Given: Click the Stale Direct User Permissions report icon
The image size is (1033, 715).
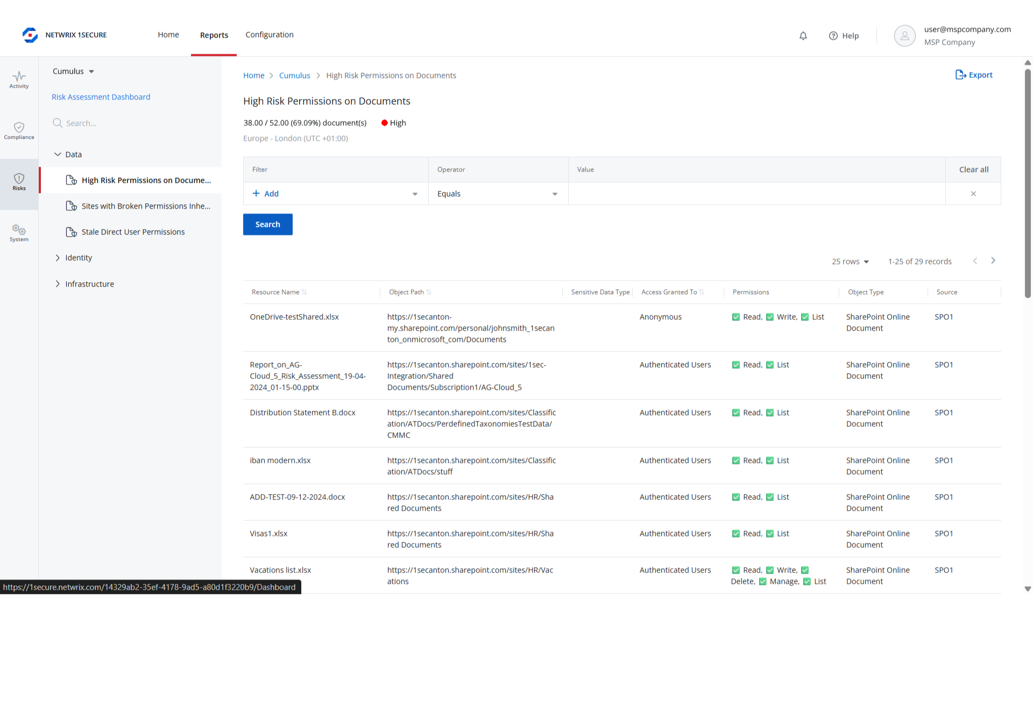Looking at the screenshot, I should [x=71, y=232].
